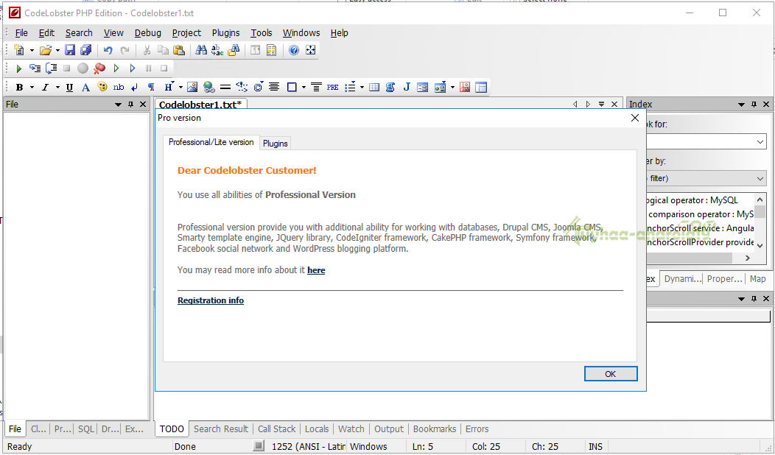Click Index list horizontal scrollbar right arrow

pyautogui.click(x=747, y=258)
